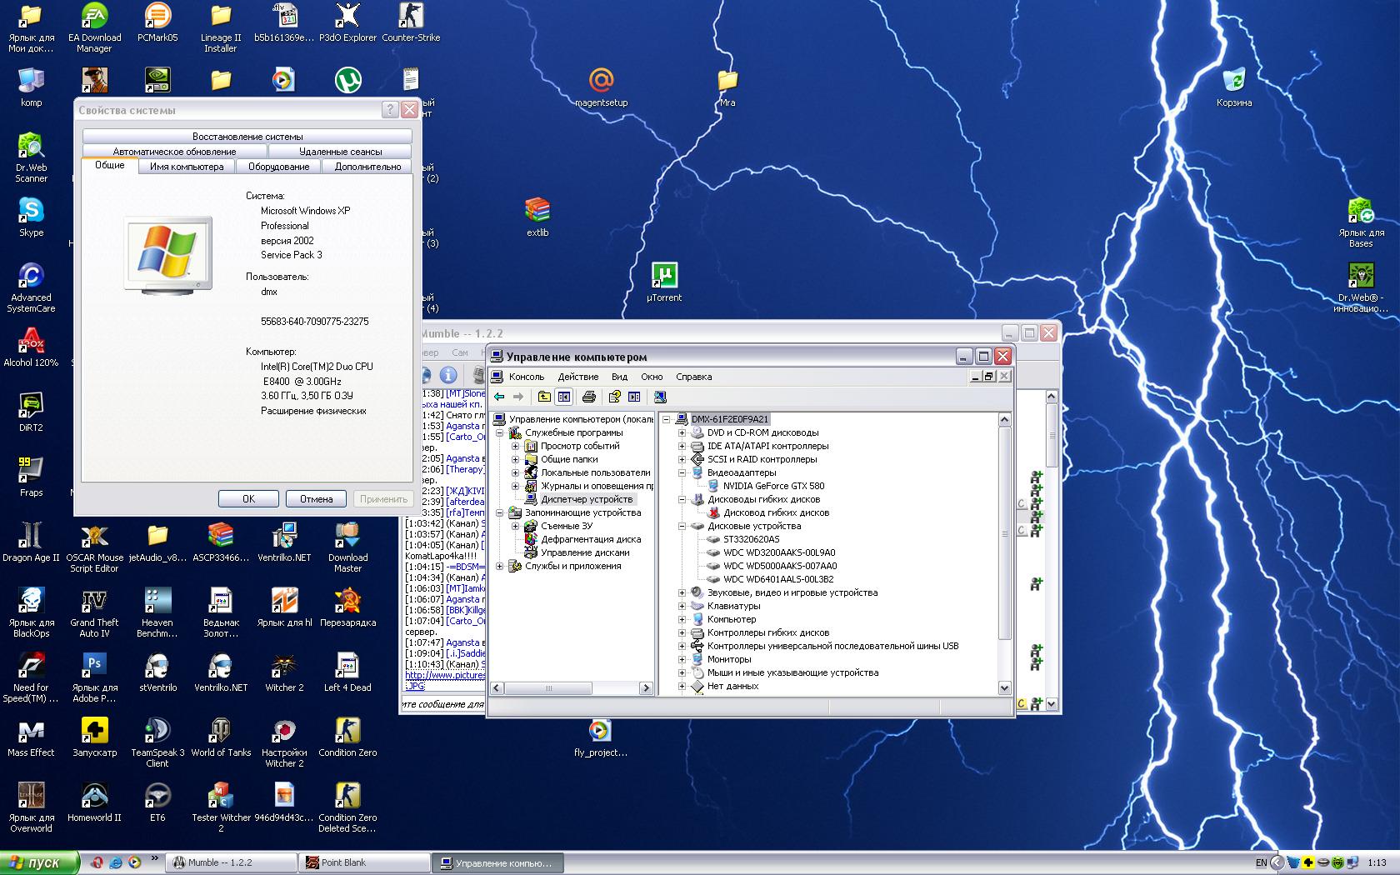
Task: Open the 'Справка' menu
Action: click(x=693, y=377)
